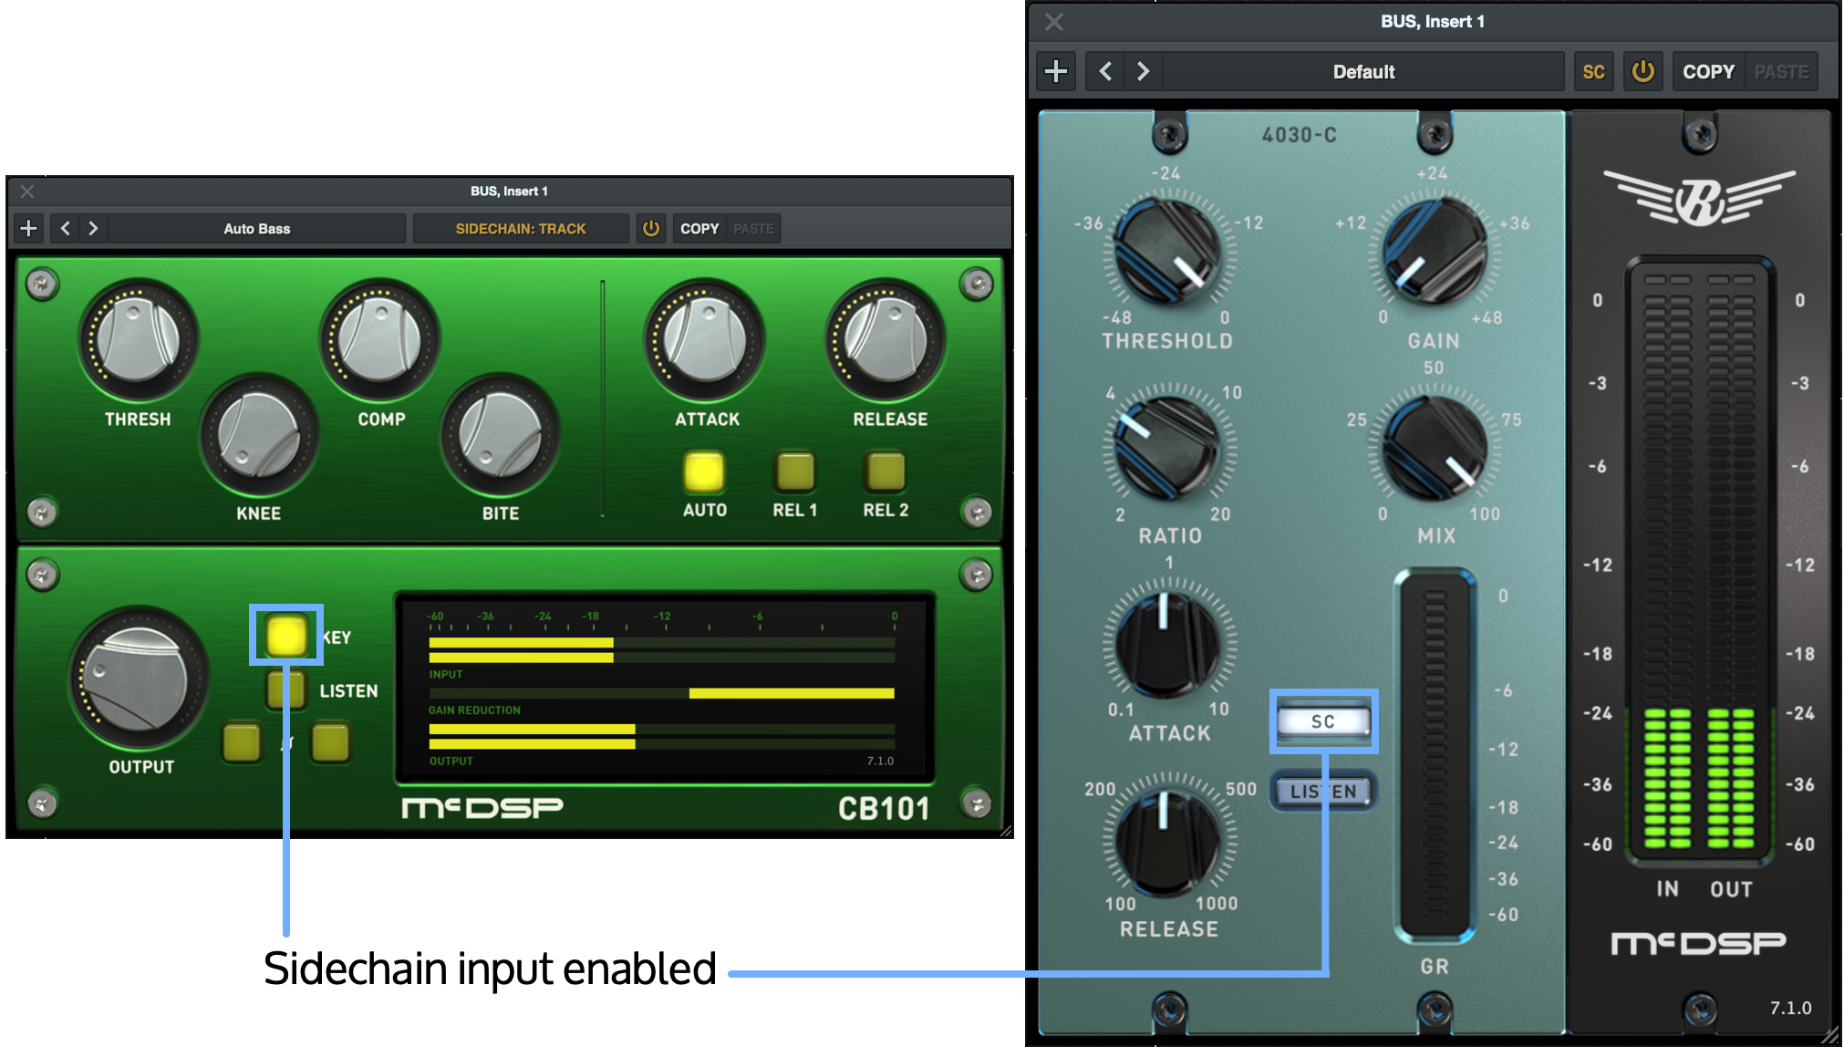Image resolution: width=1844 pixels, height=1047 pixels.
Task: Click the LISTEN button on CB101
Action: (285, 690)
